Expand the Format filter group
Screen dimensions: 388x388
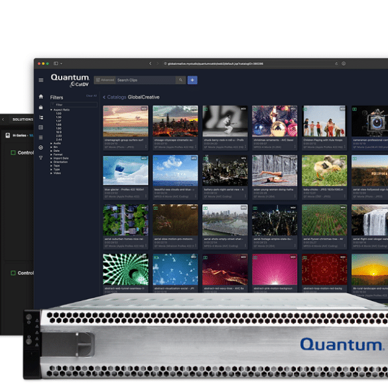pyautogui.click(x=52, y=155)
